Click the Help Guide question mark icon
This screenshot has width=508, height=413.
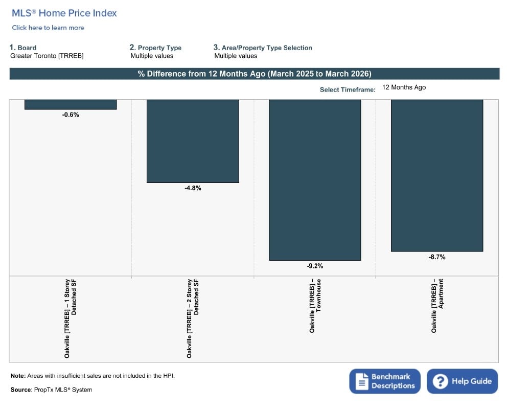point(440,381)
